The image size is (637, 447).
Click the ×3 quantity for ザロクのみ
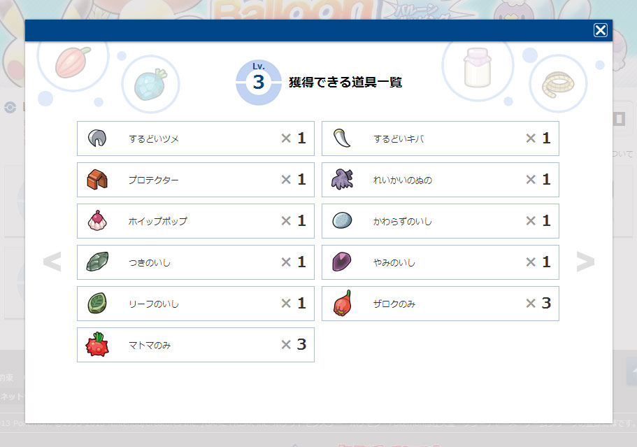coord(538,303)
